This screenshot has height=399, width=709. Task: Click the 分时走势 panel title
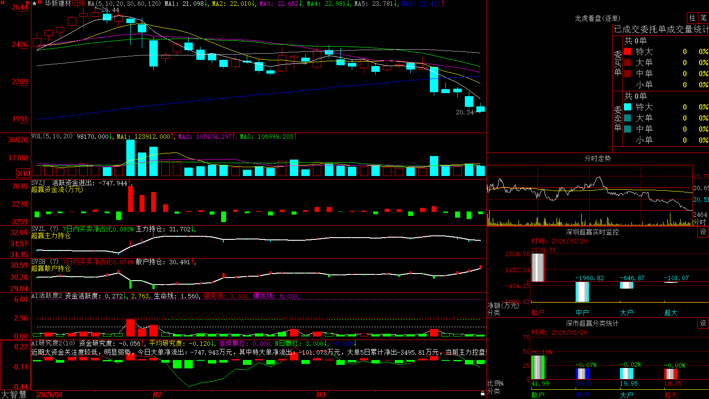(x=597, y=158)
